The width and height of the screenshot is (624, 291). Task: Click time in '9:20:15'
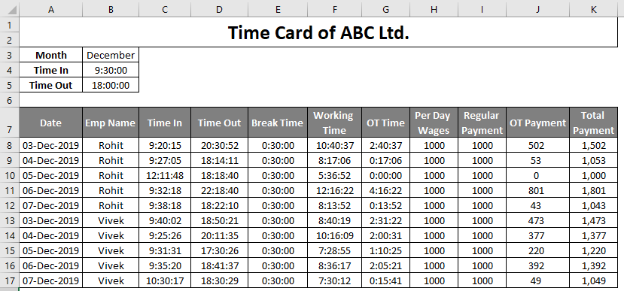(165, 146)
